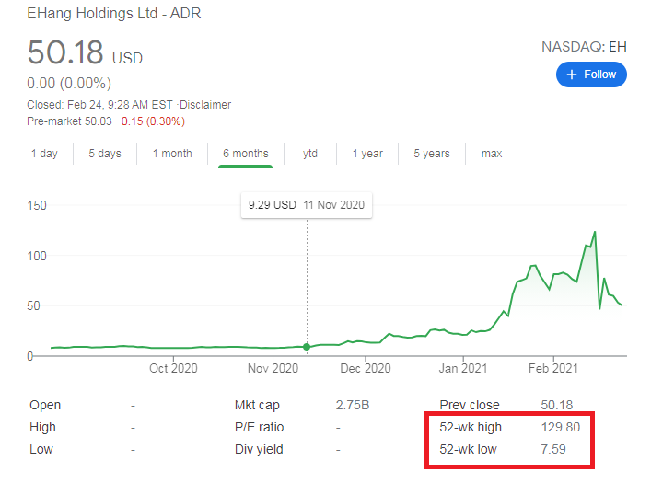
Task: Click the P/E ratio label
Action: 259,427
